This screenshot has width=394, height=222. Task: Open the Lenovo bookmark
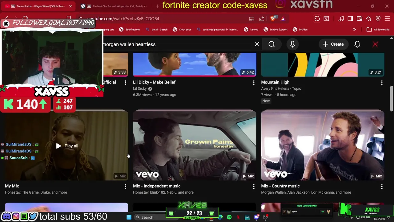251,30
